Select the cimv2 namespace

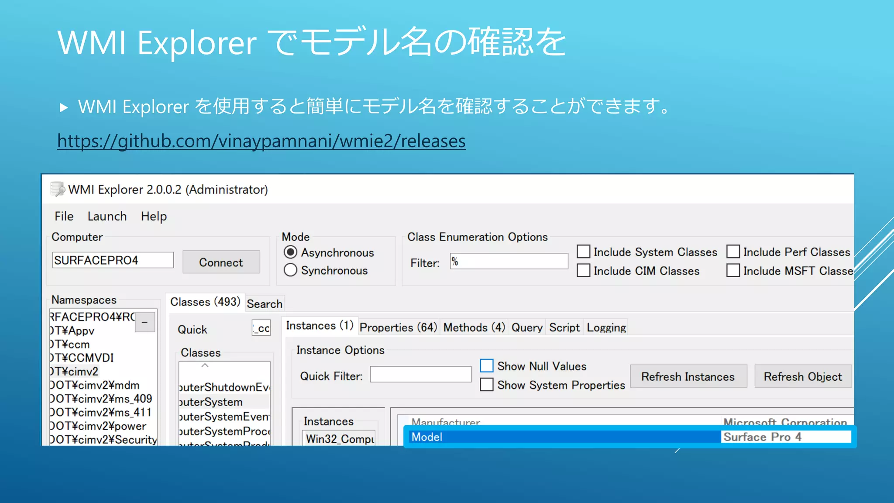tap(74, 372)
